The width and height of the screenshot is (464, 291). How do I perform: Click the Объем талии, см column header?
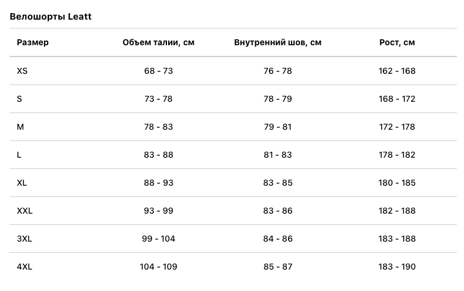pos(159,42)
